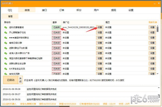
Task: Click the WeChat icon beside 诚信人脉30群00广告
Action: click(x=6, y=53)
